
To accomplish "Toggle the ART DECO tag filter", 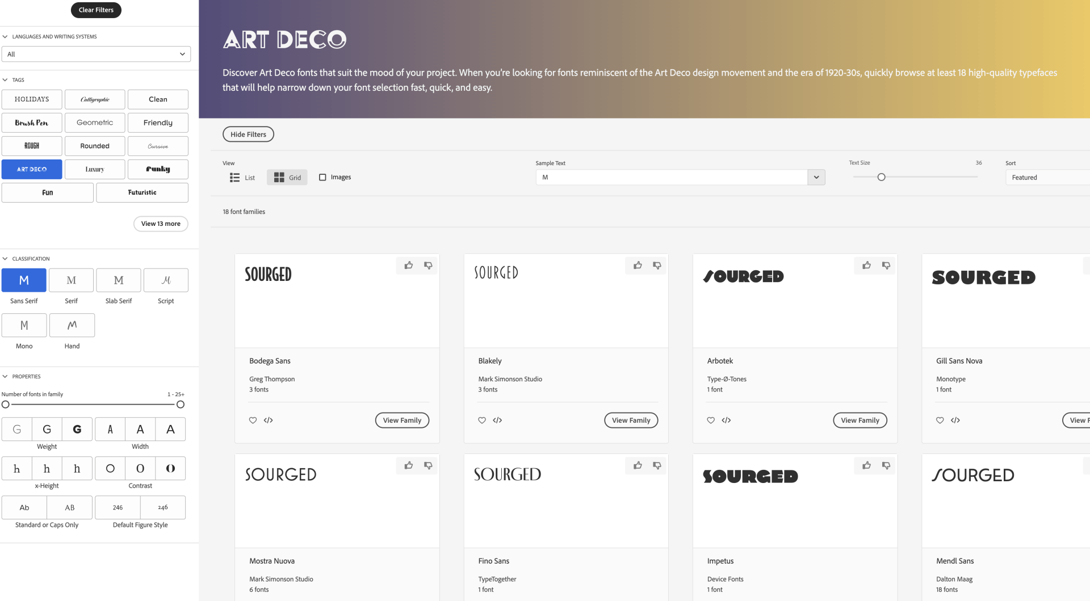I will (x=32, y=169).
